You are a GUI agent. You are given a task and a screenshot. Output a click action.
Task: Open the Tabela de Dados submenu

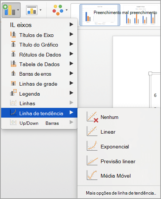[x=39, y=64]
